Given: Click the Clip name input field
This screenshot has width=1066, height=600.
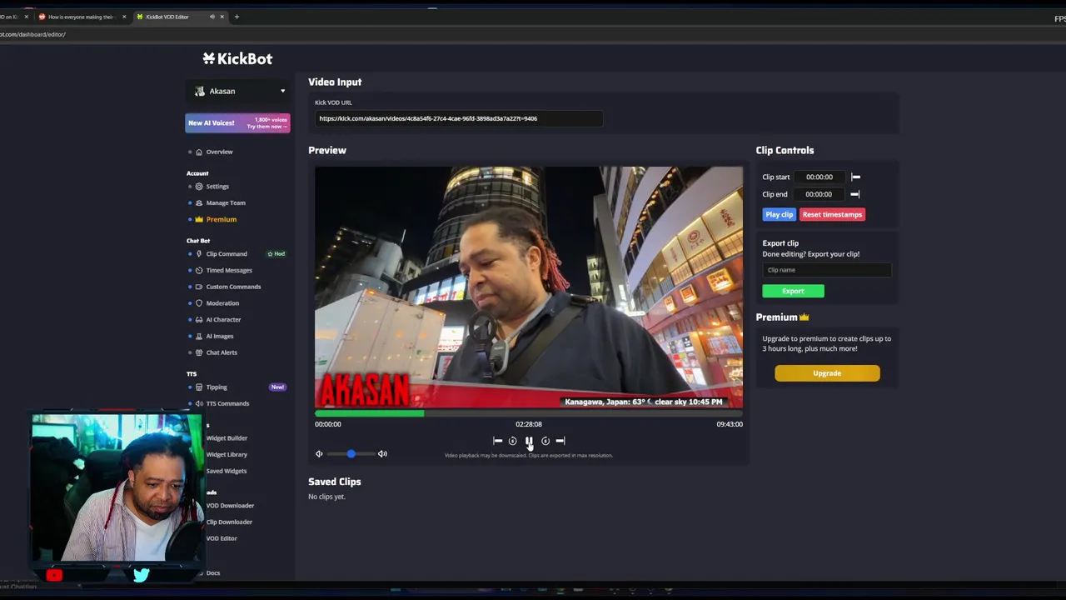Looking at the screenshot, I should [x=826, y=270].
